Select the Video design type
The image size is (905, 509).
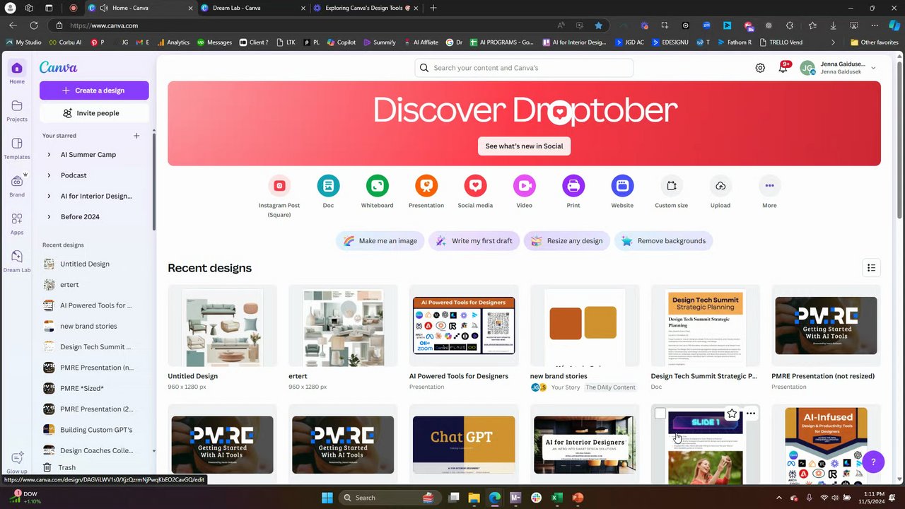[x=525, y=186]
